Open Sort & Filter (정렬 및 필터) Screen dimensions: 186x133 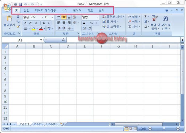pos(155,23)
